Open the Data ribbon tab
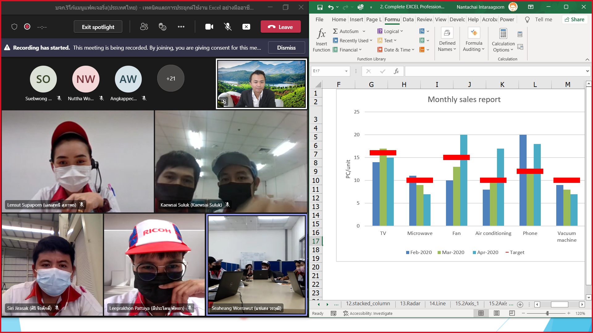The image size is (593, 333). (x=408, y=19)
